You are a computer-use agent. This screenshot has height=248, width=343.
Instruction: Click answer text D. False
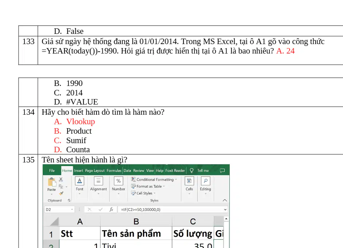[69, 31]
